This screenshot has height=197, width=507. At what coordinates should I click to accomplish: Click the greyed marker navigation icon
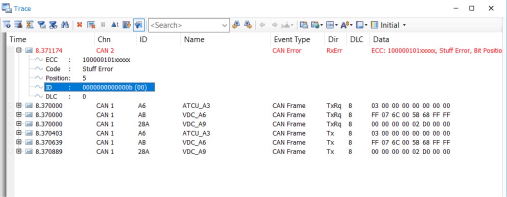point(287,25)
